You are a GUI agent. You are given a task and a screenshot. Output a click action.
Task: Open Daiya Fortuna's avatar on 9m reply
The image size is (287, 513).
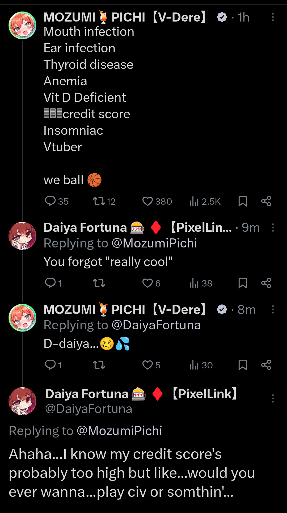(x=23, y=236)
